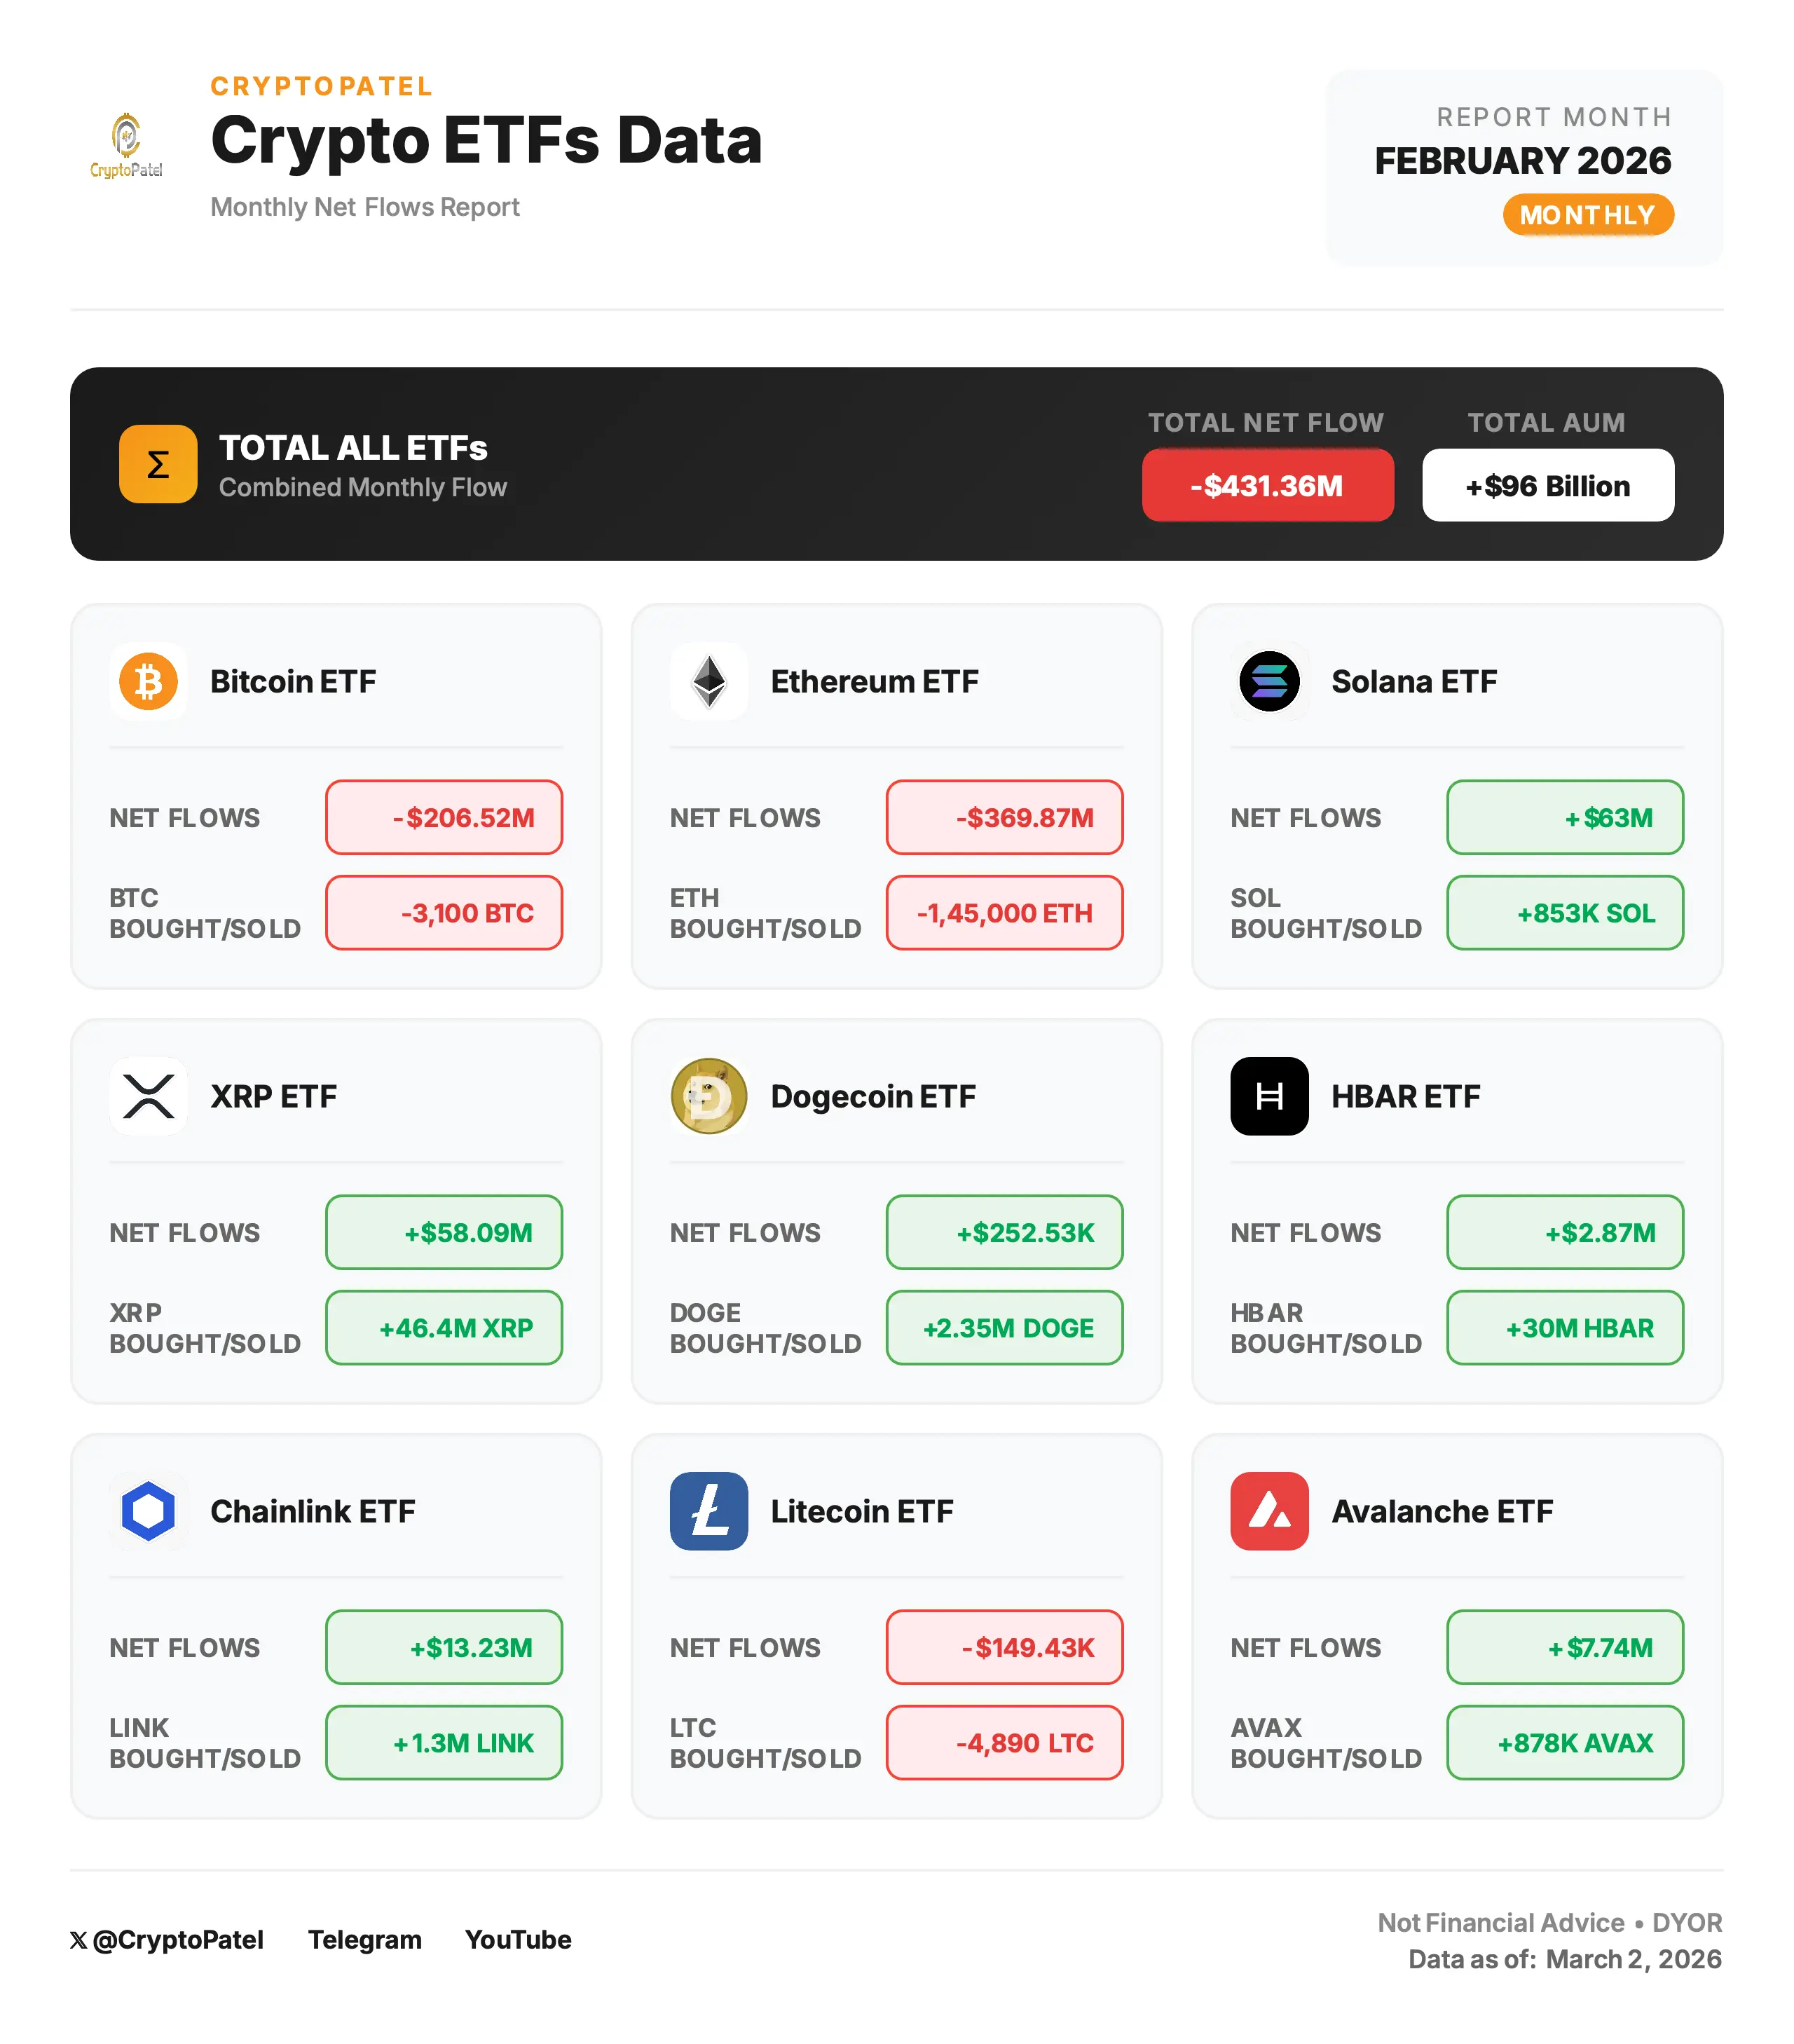Click the sigma Total All ETFs icon

point(158,464)
